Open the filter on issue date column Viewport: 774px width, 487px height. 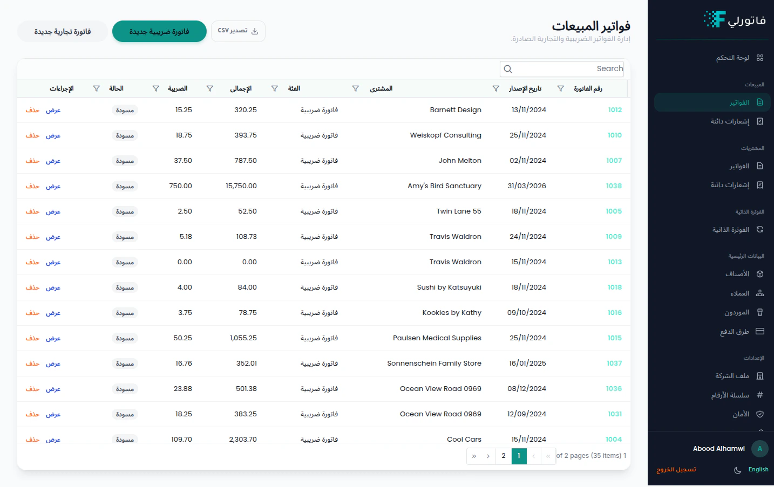(x=496, y=88)
